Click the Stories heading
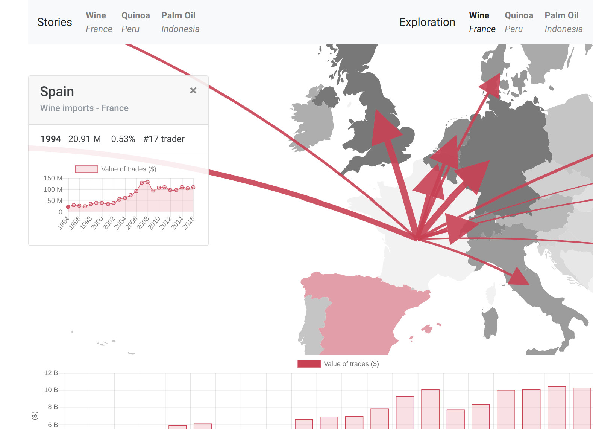The height and width of the screenshot is (429, 593). coord(55,22)
